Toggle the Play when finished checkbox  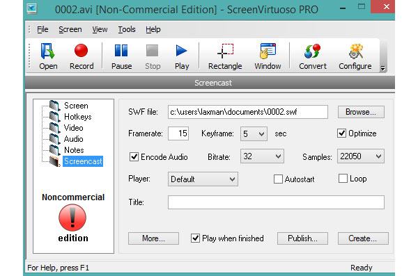coord(195,238)
